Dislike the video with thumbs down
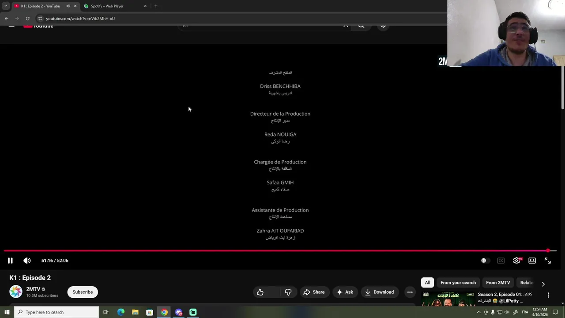The height and width of the screenshot is (318, 565). 288,292
